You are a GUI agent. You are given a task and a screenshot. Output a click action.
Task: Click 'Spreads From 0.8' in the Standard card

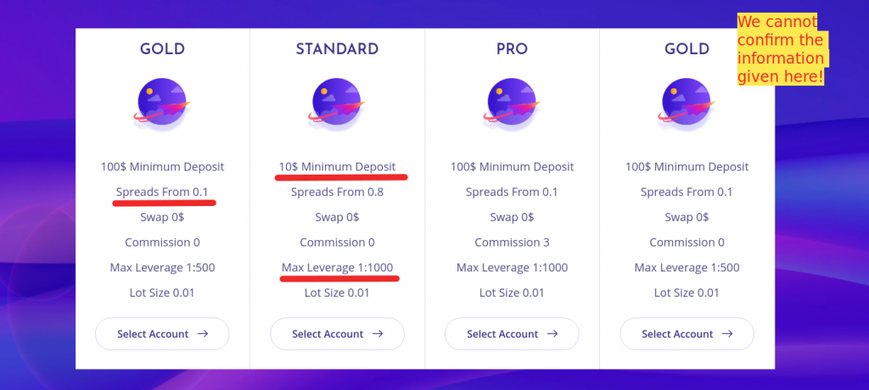click(x=337, y=192)
